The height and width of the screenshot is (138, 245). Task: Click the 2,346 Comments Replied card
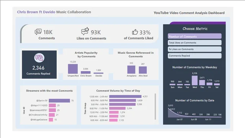coord(39,64)
